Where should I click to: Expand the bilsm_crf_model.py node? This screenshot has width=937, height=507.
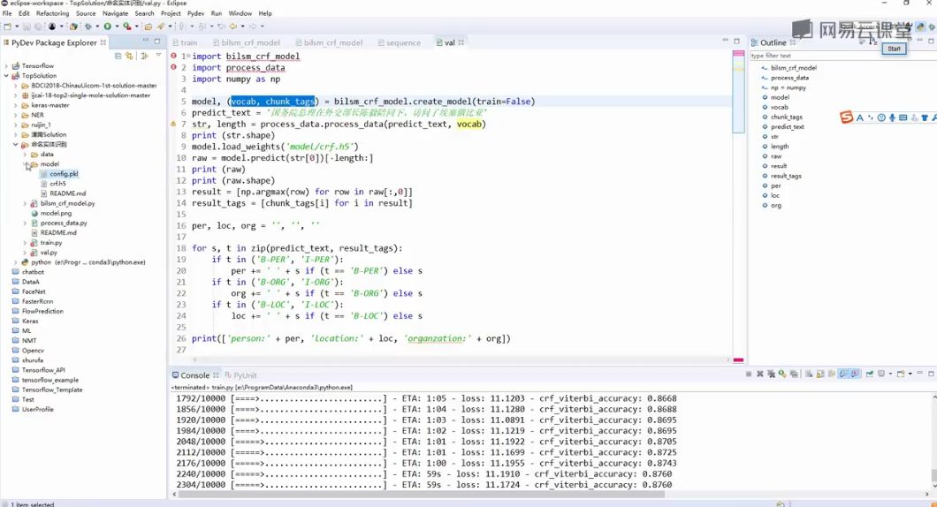pyautogui.click(x=25, y=204)
